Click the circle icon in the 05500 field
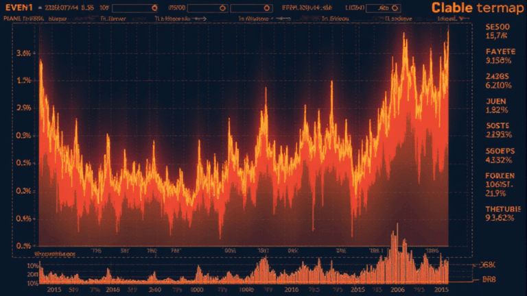Viewport: 527px width, 296px height. (x=222, y=8)
